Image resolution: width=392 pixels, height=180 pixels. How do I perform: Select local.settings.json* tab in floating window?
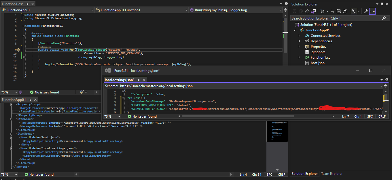tap(120, 80)
